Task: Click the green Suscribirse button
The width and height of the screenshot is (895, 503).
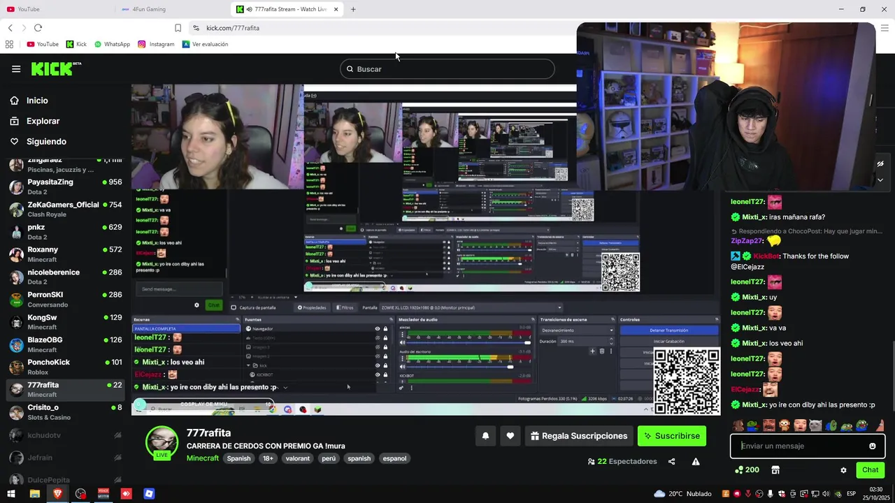Action: (x=672, y=436)
